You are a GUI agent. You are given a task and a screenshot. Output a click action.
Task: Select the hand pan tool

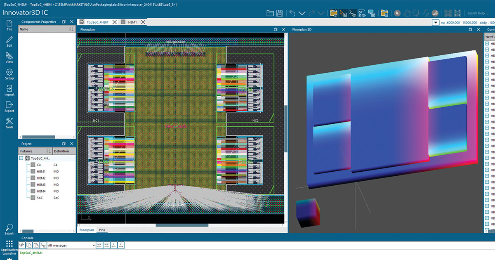[x=407, y=13]
